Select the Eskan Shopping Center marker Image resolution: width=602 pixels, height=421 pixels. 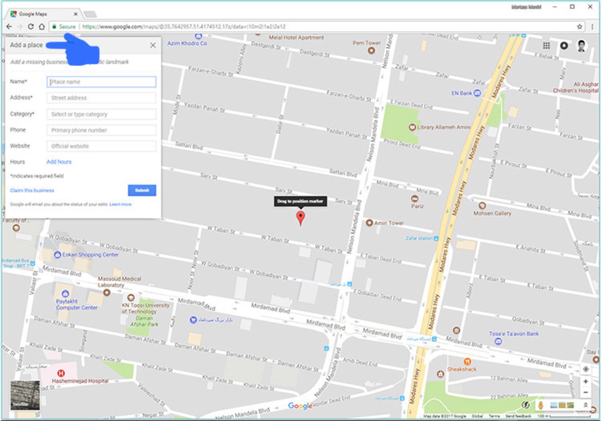57,255
